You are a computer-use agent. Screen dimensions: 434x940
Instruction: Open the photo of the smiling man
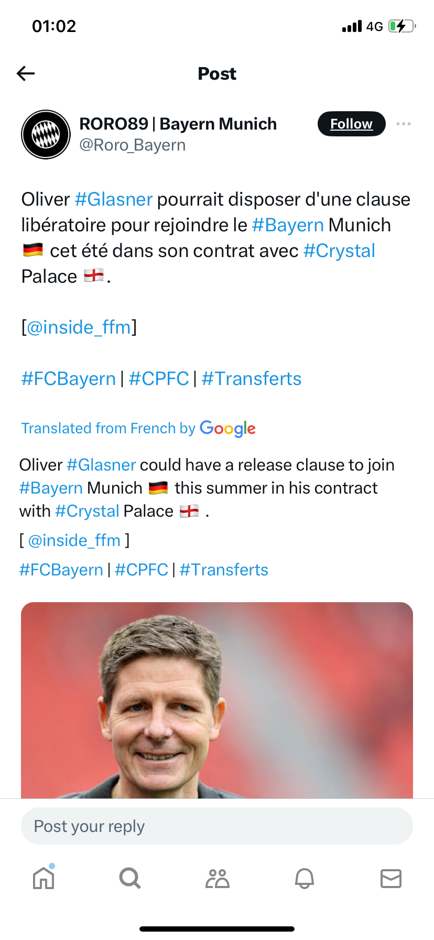pyautogui.click(x=217, y=700)
